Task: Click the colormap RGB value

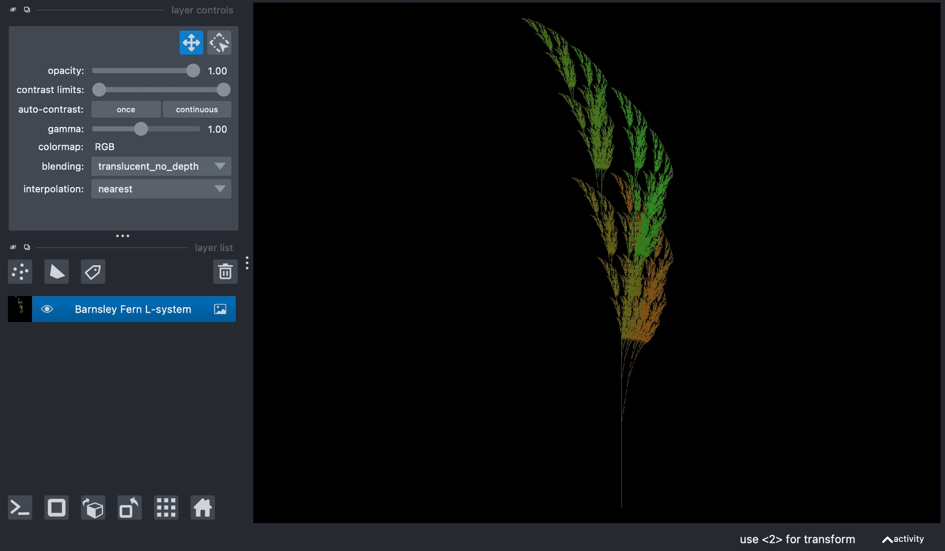Action: (104, 147)
